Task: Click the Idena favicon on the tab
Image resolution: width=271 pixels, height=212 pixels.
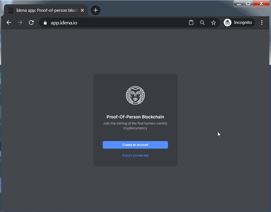Action: (11, 10)
